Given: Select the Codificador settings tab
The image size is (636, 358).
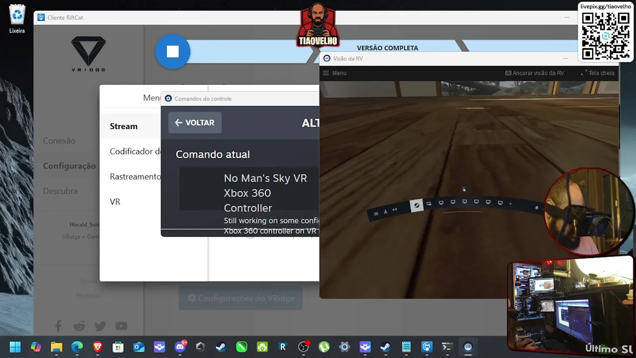Looking at the screenshot, I should [x=135, y=152].
